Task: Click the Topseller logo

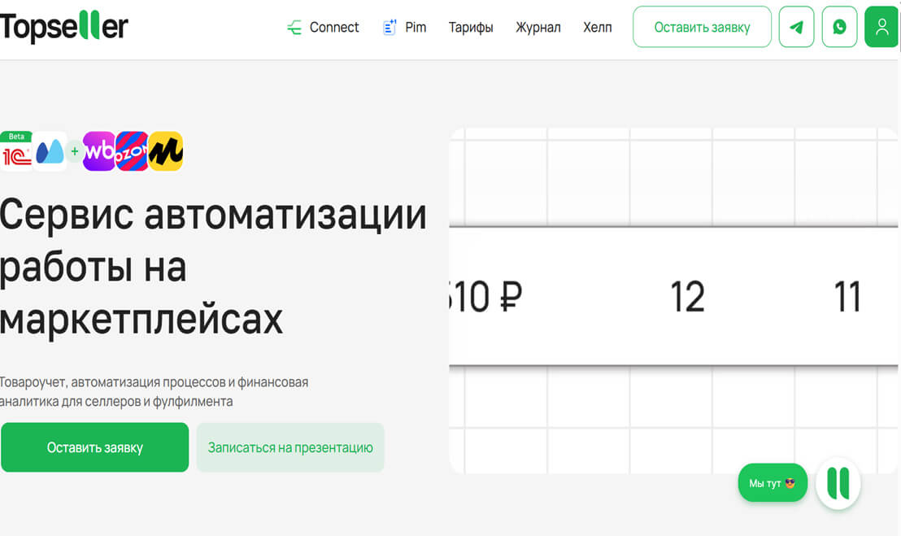Action: [63, 26]
